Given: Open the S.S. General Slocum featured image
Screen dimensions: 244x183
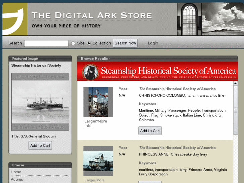Looking at the screenshot, I should pos(41,102).
